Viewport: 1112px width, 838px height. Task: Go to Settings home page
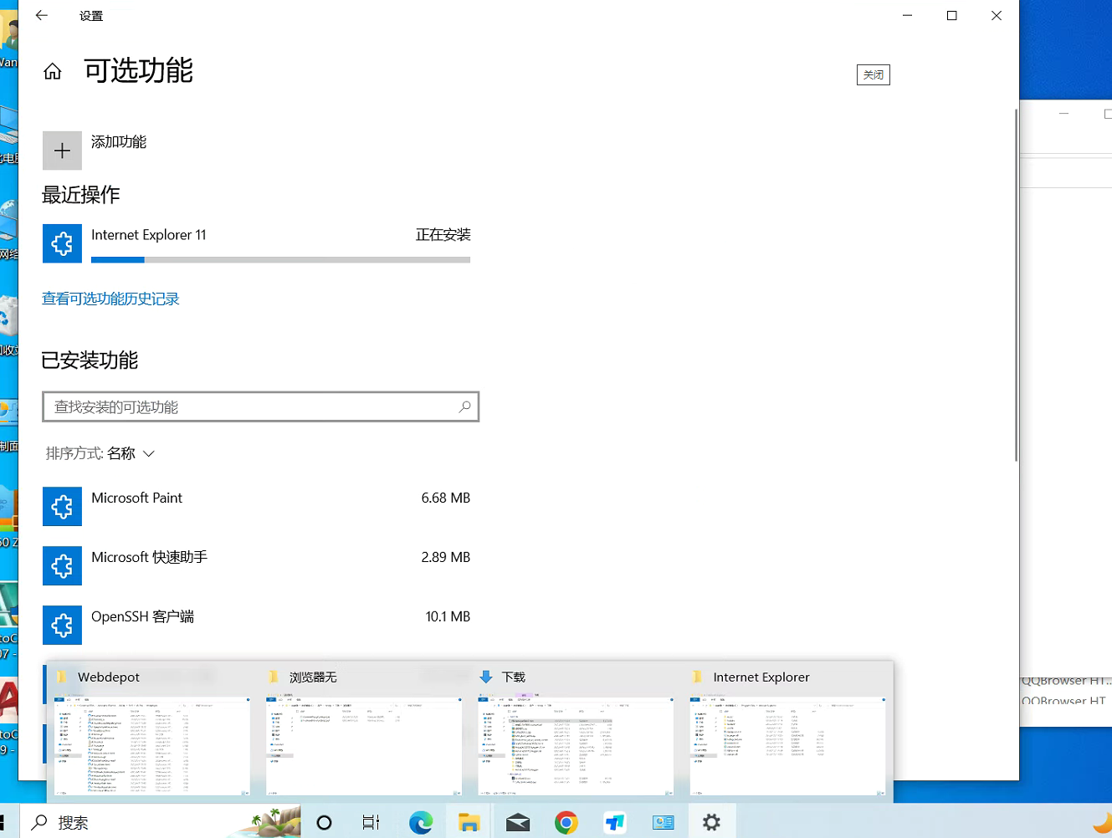coord(53,72)
